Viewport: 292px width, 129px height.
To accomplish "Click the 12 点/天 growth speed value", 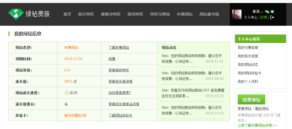I will (x=71, y=93).
